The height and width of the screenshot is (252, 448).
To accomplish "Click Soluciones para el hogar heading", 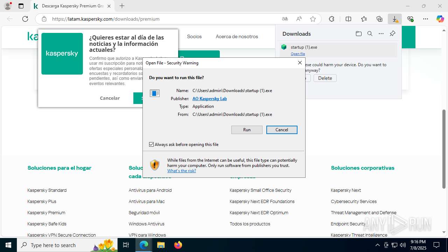I will [x=59, y=168].
